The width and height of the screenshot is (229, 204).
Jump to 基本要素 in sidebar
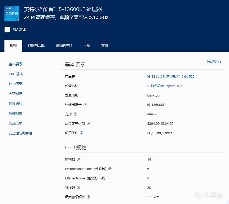point(15,64)
